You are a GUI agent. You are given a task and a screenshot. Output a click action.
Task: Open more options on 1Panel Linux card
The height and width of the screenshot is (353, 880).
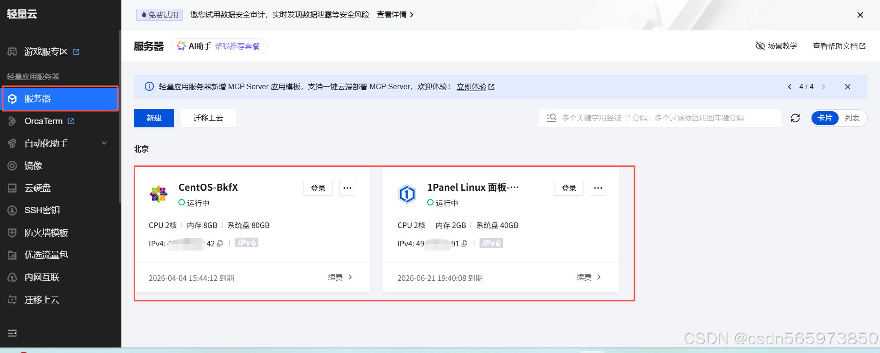point(598,188)
